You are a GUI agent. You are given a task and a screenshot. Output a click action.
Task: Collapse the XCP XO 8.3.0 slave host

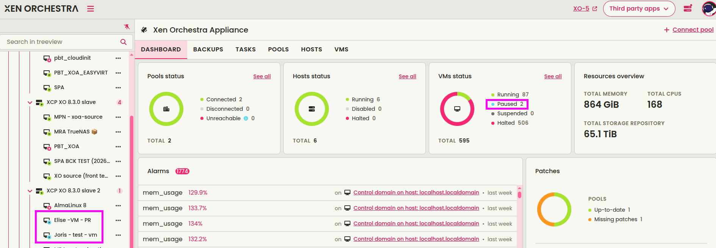click(x=30, y=102)
